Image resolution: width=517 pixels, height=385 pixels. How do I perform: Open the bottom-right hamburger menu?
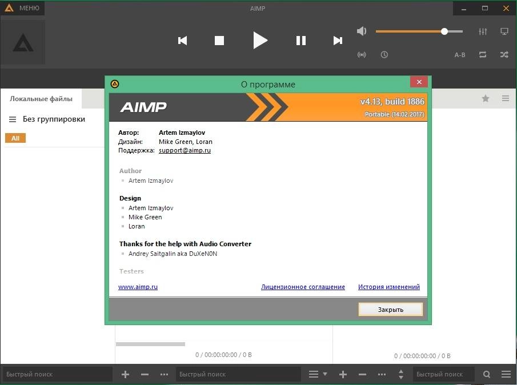(506, 374)
